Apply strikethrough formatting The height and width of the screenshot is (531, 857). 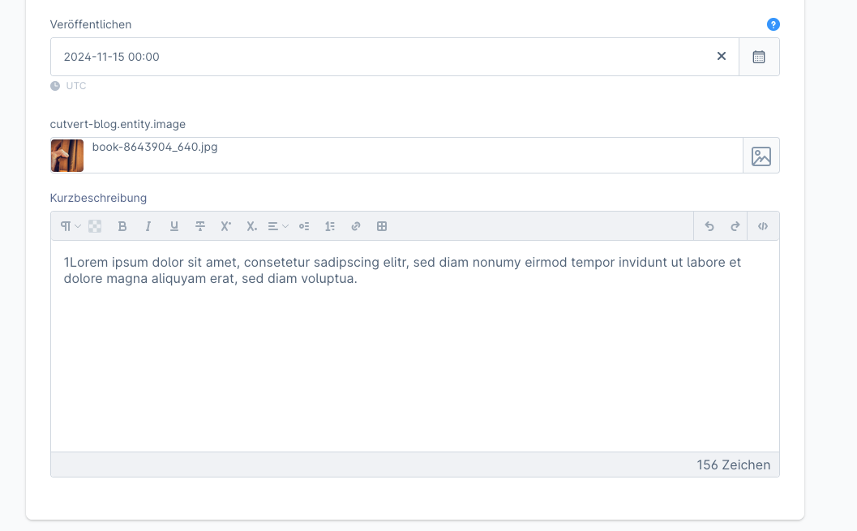click(200, 226)
